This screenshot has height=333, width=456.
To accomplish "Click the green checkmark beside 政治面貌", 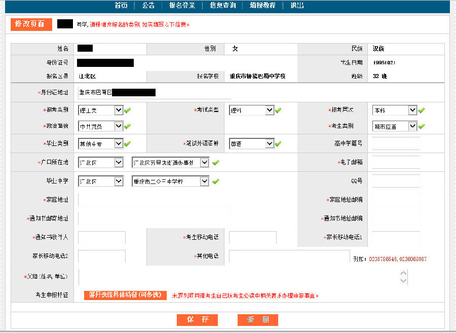I will click(x=126, y=126).
